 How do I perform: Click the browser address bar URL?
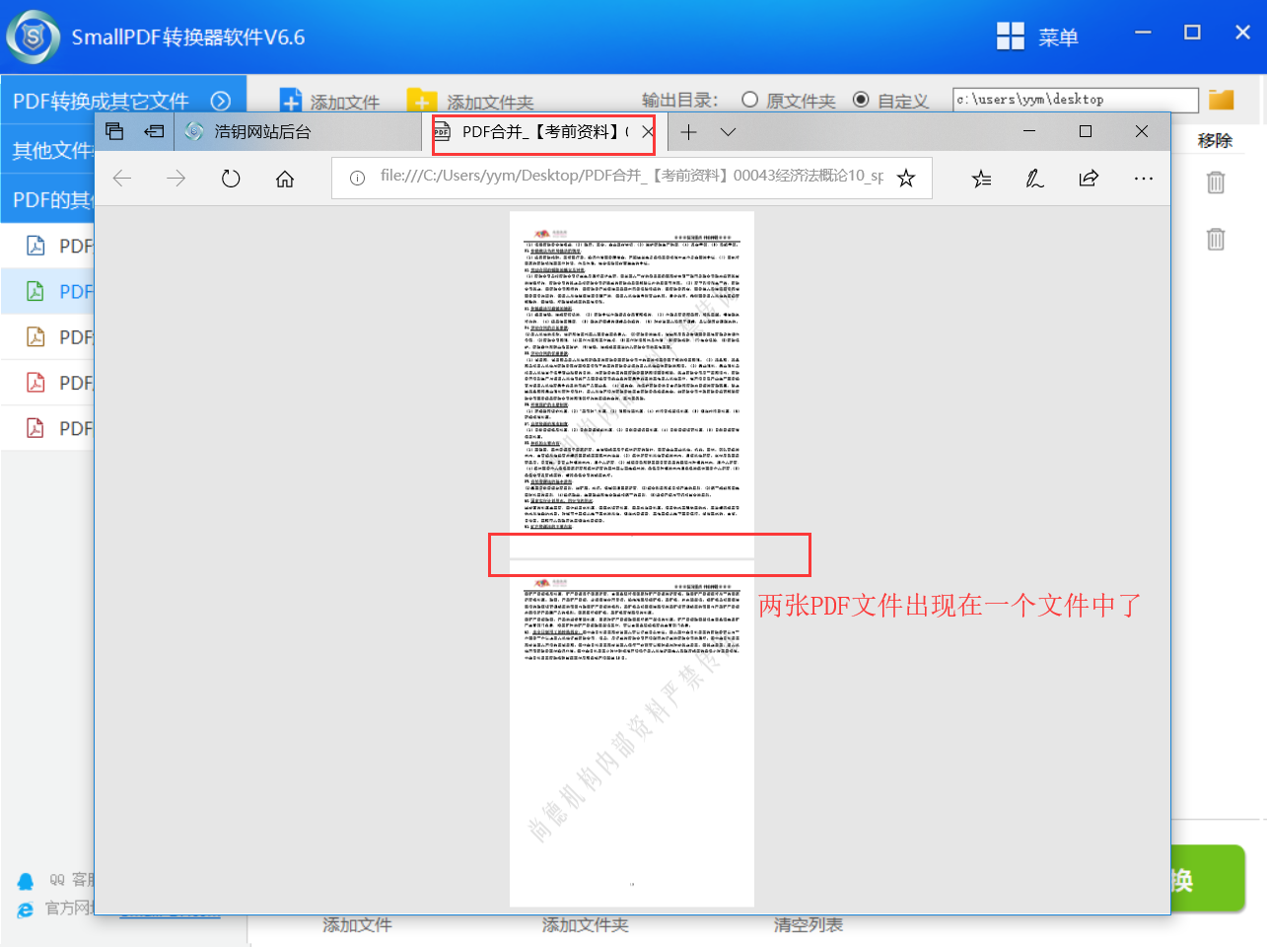[x=631, y=177]
